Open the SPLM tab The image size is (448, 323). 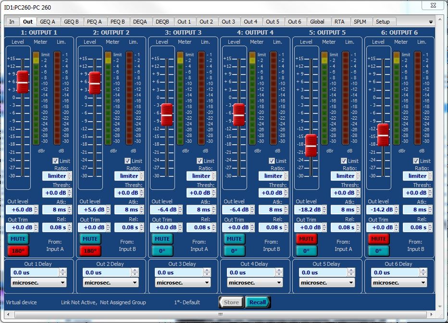coord(360,22)
